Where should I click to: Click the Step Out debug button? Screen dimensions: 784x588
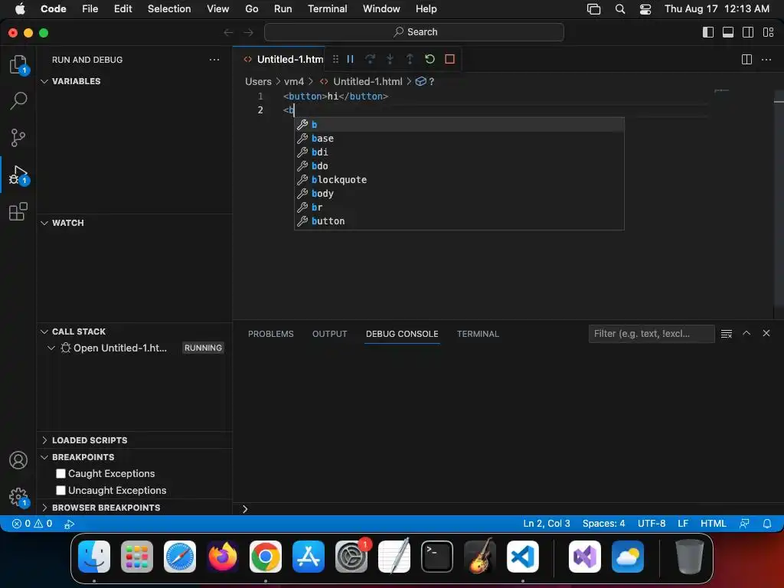[410, 59]
